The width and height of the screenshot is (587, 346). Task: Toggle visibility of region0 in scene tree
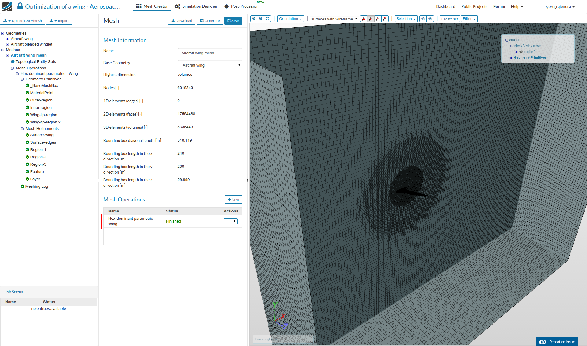521,52
